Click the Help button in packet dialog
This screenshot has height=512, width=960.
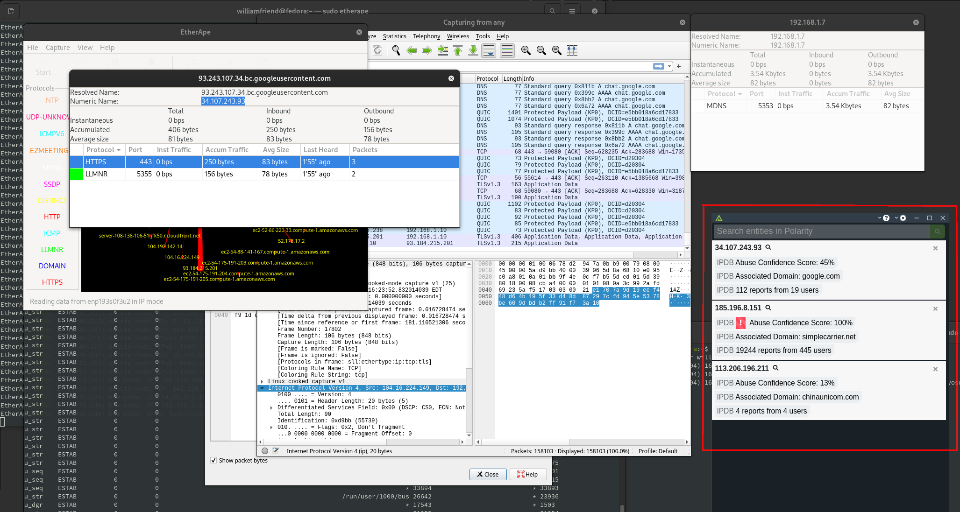coord(528,474)
